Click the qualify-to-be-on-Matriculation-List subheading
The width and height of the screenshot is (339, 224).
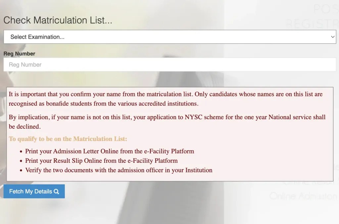(x=68, y=139)
